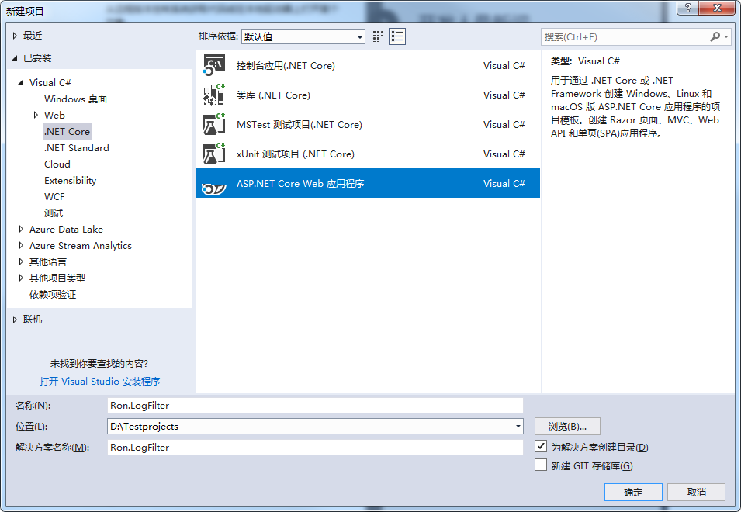Switch to medium icons list view
Viewport: 741px width, 512px height.
click(397, 36)
